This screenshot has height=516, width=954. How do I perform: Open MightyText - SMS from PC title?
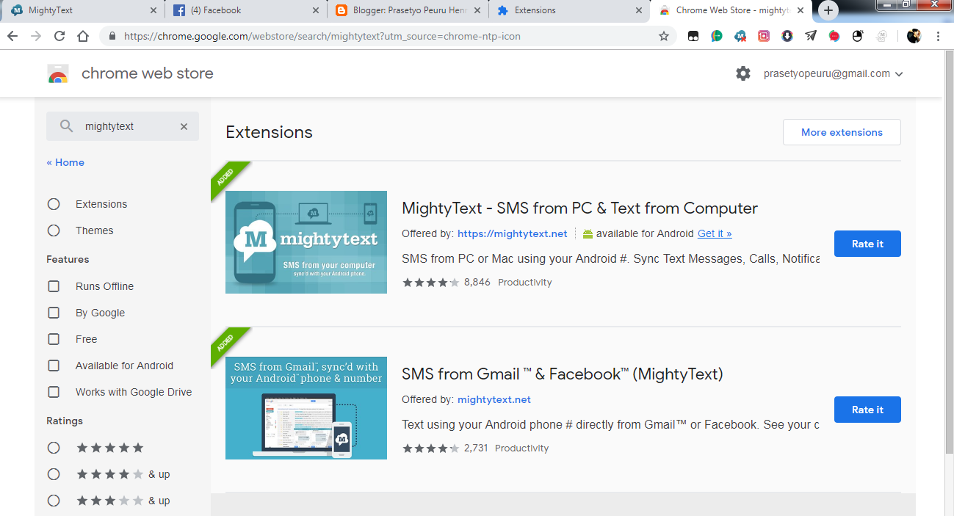pyautogui.click(x=579, y=208)
